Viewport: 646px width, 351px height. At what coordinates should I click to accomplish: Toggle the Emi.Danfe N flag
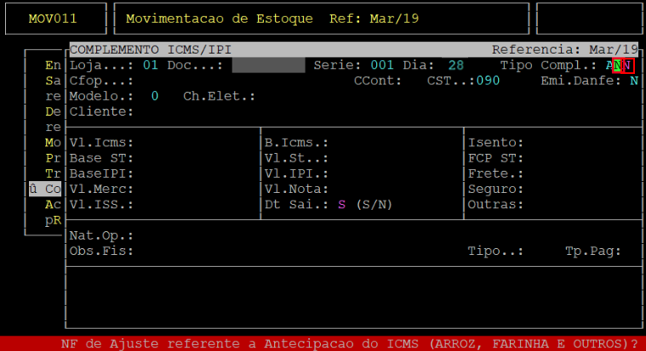coord(633,81)
